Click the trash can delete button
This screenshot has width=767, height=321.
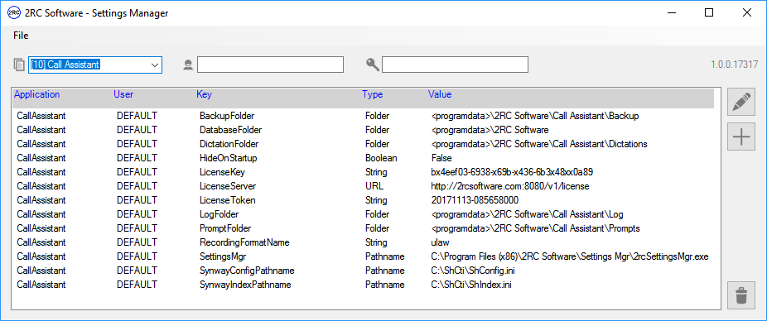point(741,295)
